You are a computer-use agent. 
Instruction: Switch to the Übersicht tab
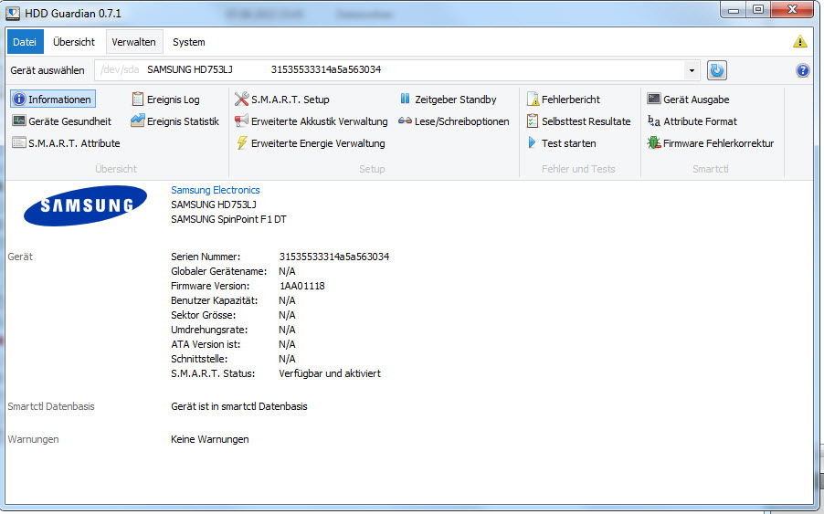pos(74,42)
